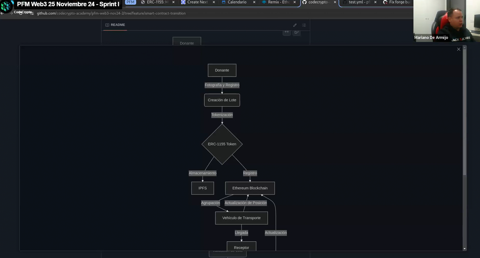Click the IPFS node
The width and height of the screenshot is (480, 258).
tap(202, 188)
